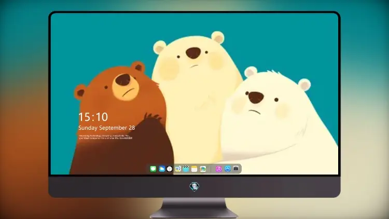Screen dimensions: 389x219
Task: Open the Clock app in the dock
Action: (170, 169)
